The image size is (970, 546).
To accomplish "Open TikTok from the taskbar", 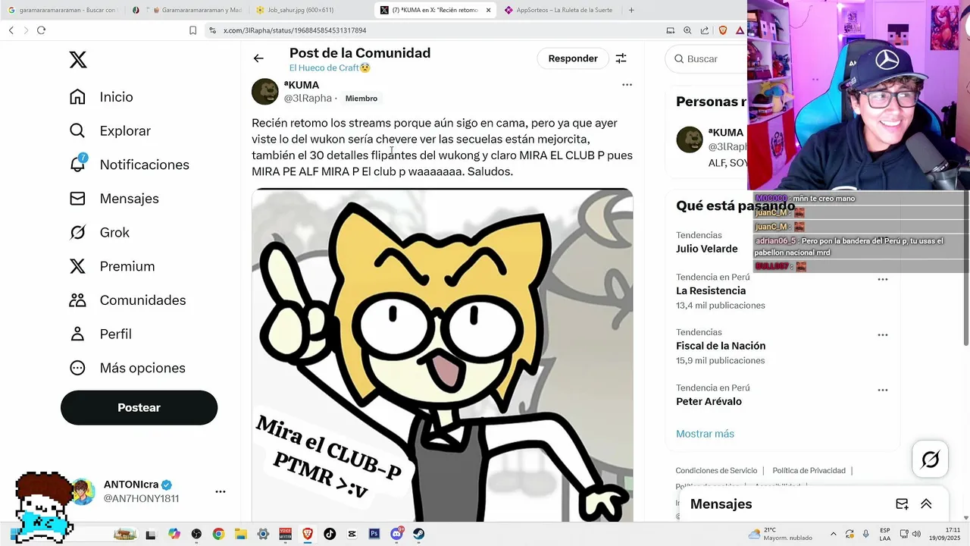I will pyautogui.click(x=330, y=535).
